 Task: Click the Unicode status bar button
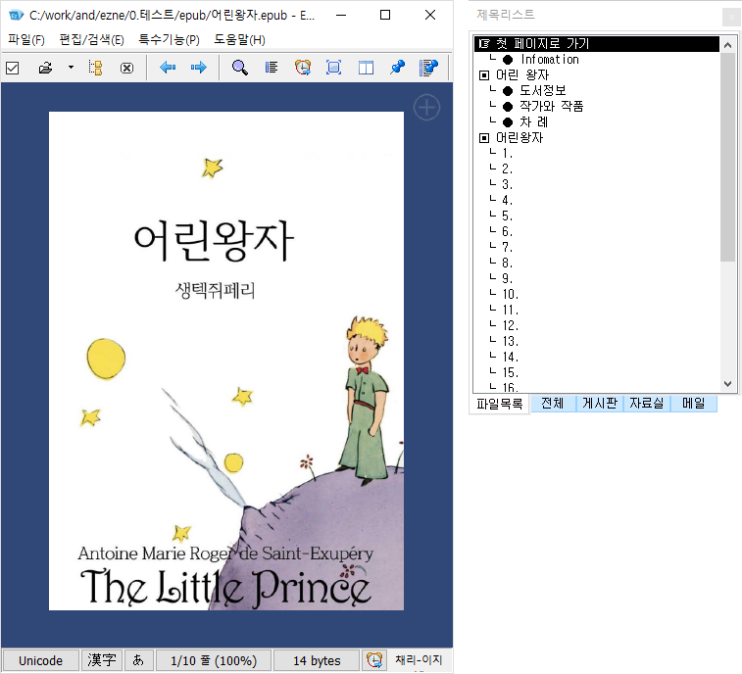[x=41, y=660]
